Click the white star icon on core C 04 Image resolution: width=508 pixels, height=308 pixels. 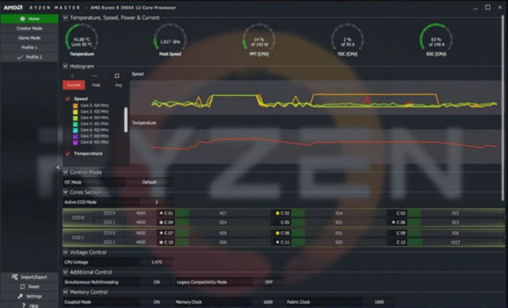[161, 222]
